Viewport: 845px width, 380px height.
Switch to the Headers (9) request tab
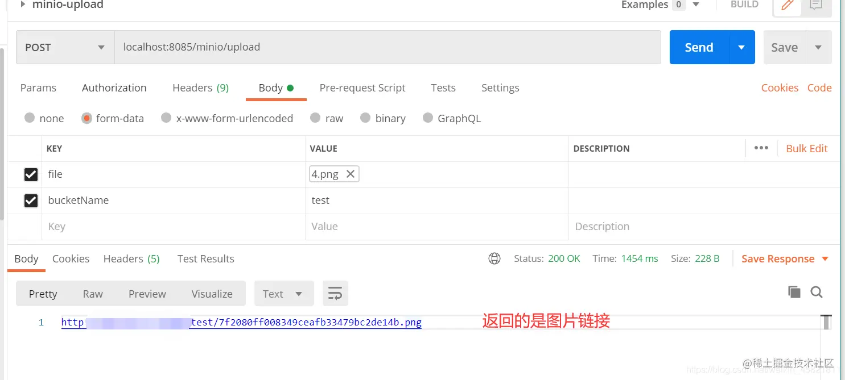(x=201, y=87)
